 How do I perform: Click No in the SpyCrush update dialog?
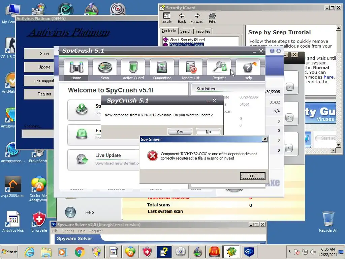[208, 132]
